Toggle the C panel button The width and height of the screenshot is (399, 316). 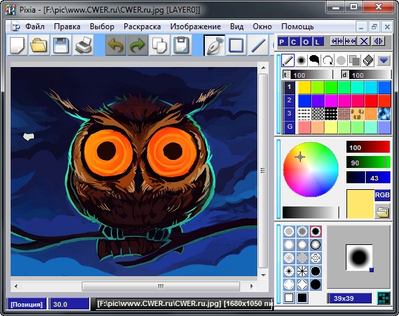click(295, 41)
